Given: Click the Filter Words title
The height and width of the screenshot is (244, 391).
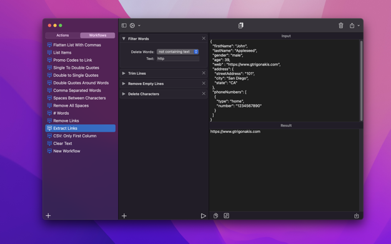Looking at the screenshot, I should point(139,39).
